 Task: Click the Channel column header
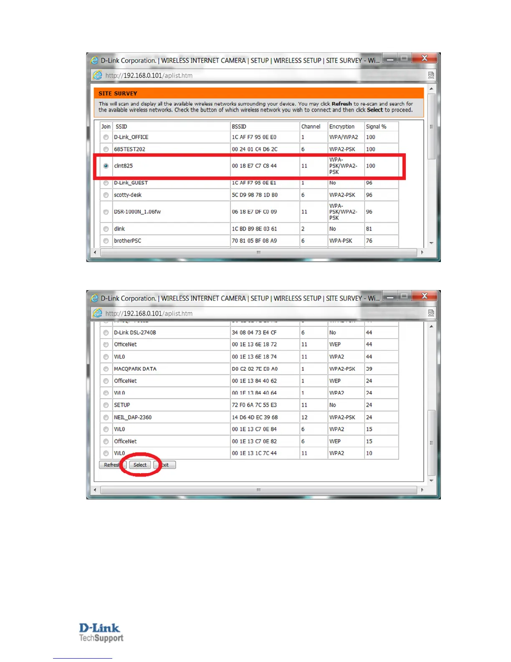pos(311,127)
